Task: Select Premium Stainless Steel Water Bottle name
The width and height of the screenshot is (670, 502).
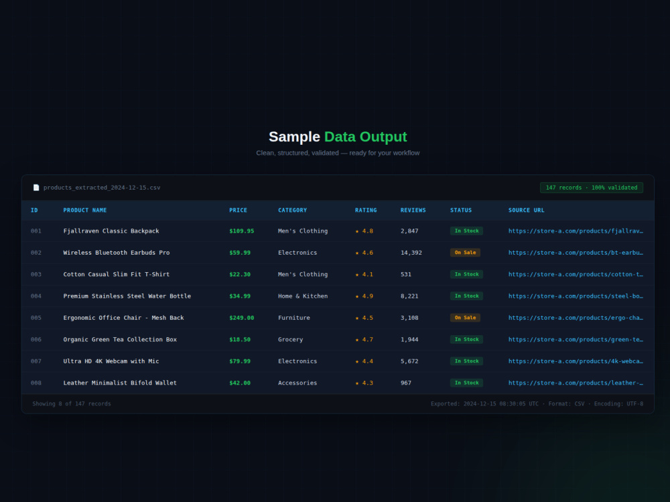Action: 127,296
